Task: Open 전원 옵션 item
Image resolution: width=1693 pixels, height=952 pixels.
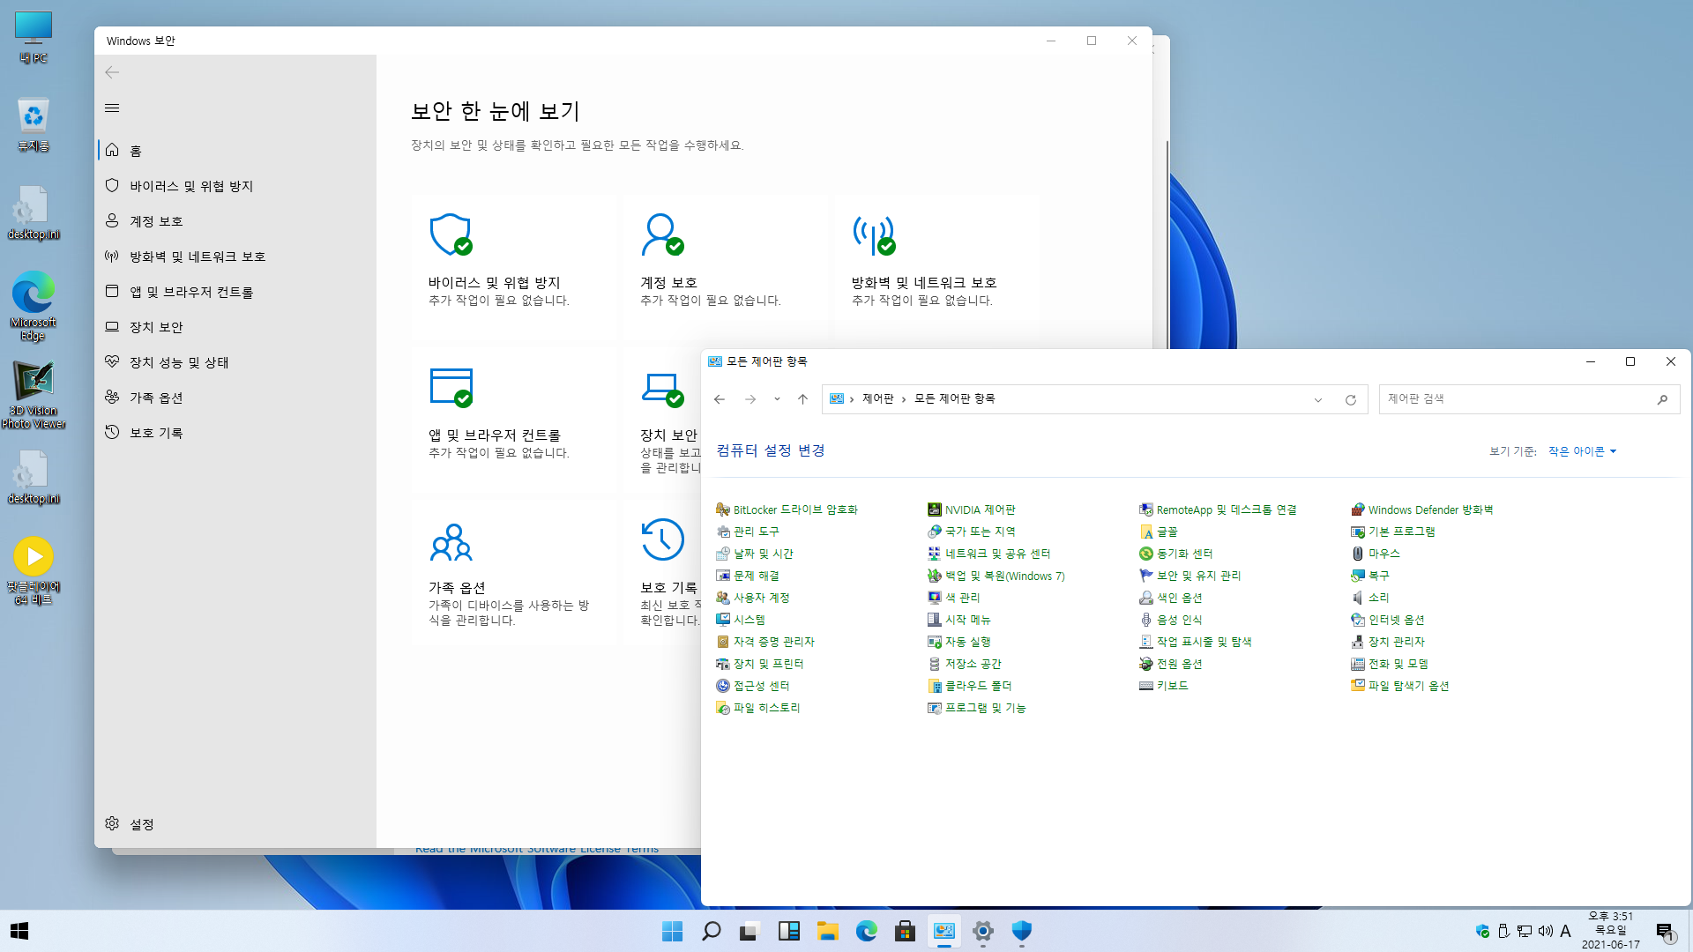Action: [x=1171, y=664]
